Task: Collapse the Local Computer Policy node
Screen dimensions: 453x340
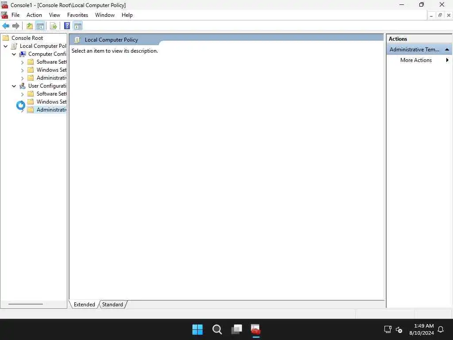Action: point(5,46)
